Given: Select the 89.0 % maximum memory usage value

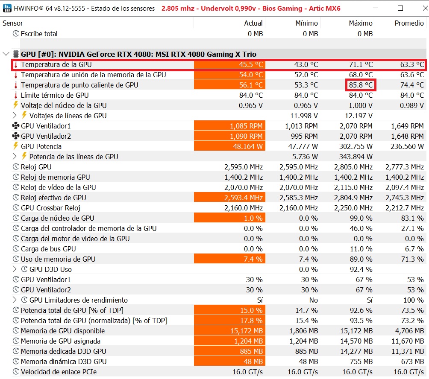Looking at the screenshot, I should pos(361,259).
